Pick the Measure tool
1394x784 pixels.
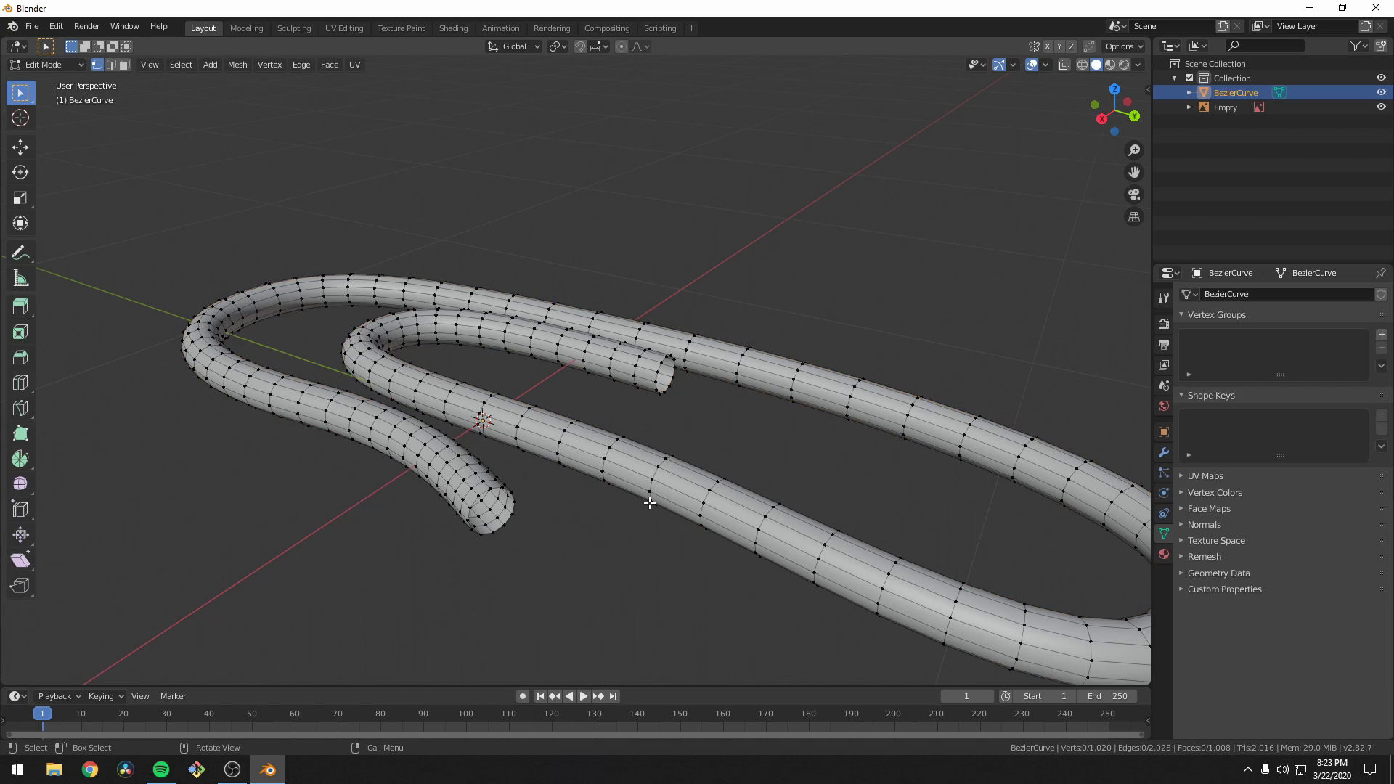pyautogui.click(x=20, y=277)
